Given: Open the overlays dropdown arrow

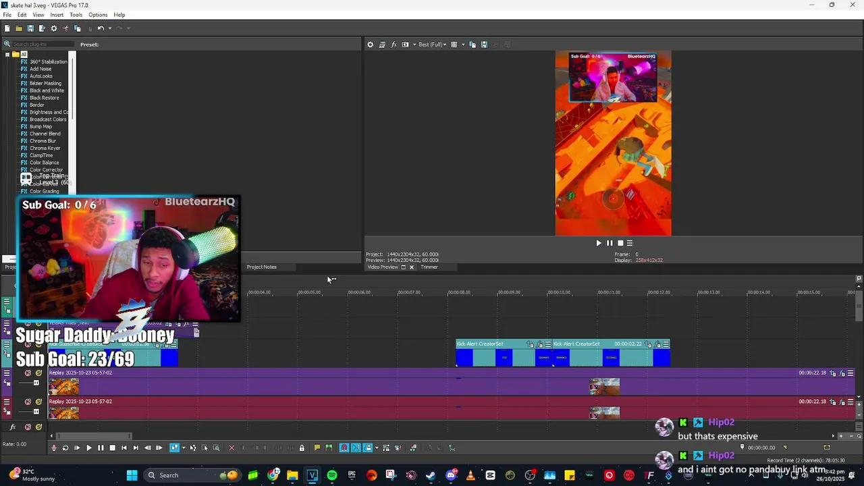Looking at the screenshot, I should click(462, 45).
